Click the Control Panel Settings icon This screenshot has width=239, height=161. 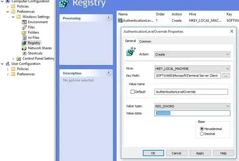(x=19, y=59)
